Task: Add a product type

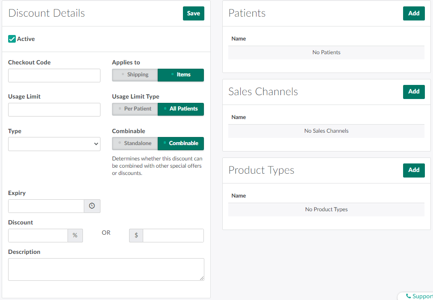Action: (x=413, y=170)
